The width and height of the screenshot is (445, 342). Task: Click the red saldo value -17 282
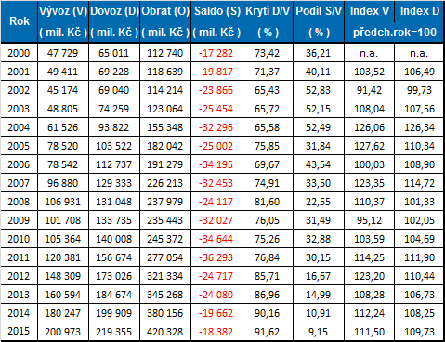pos(216,53)
